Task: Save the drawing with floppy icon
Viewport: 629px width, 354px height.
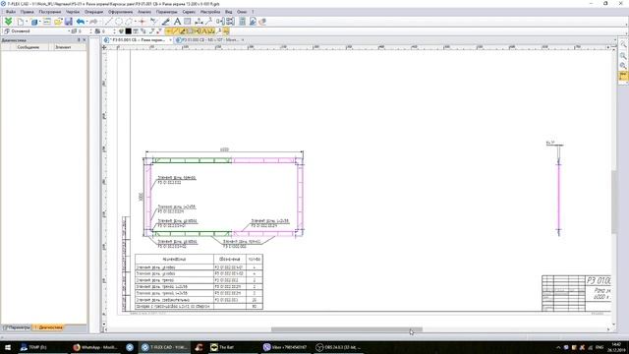Action: pyautogui.click(x=69, y=22)
